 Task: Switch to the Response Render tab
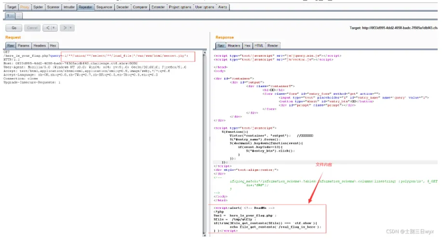tap(273, 46)
